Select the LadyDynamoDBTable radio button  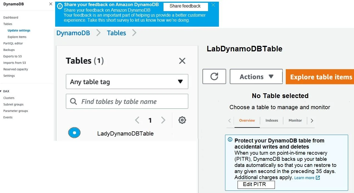click(x=74, y=133)
